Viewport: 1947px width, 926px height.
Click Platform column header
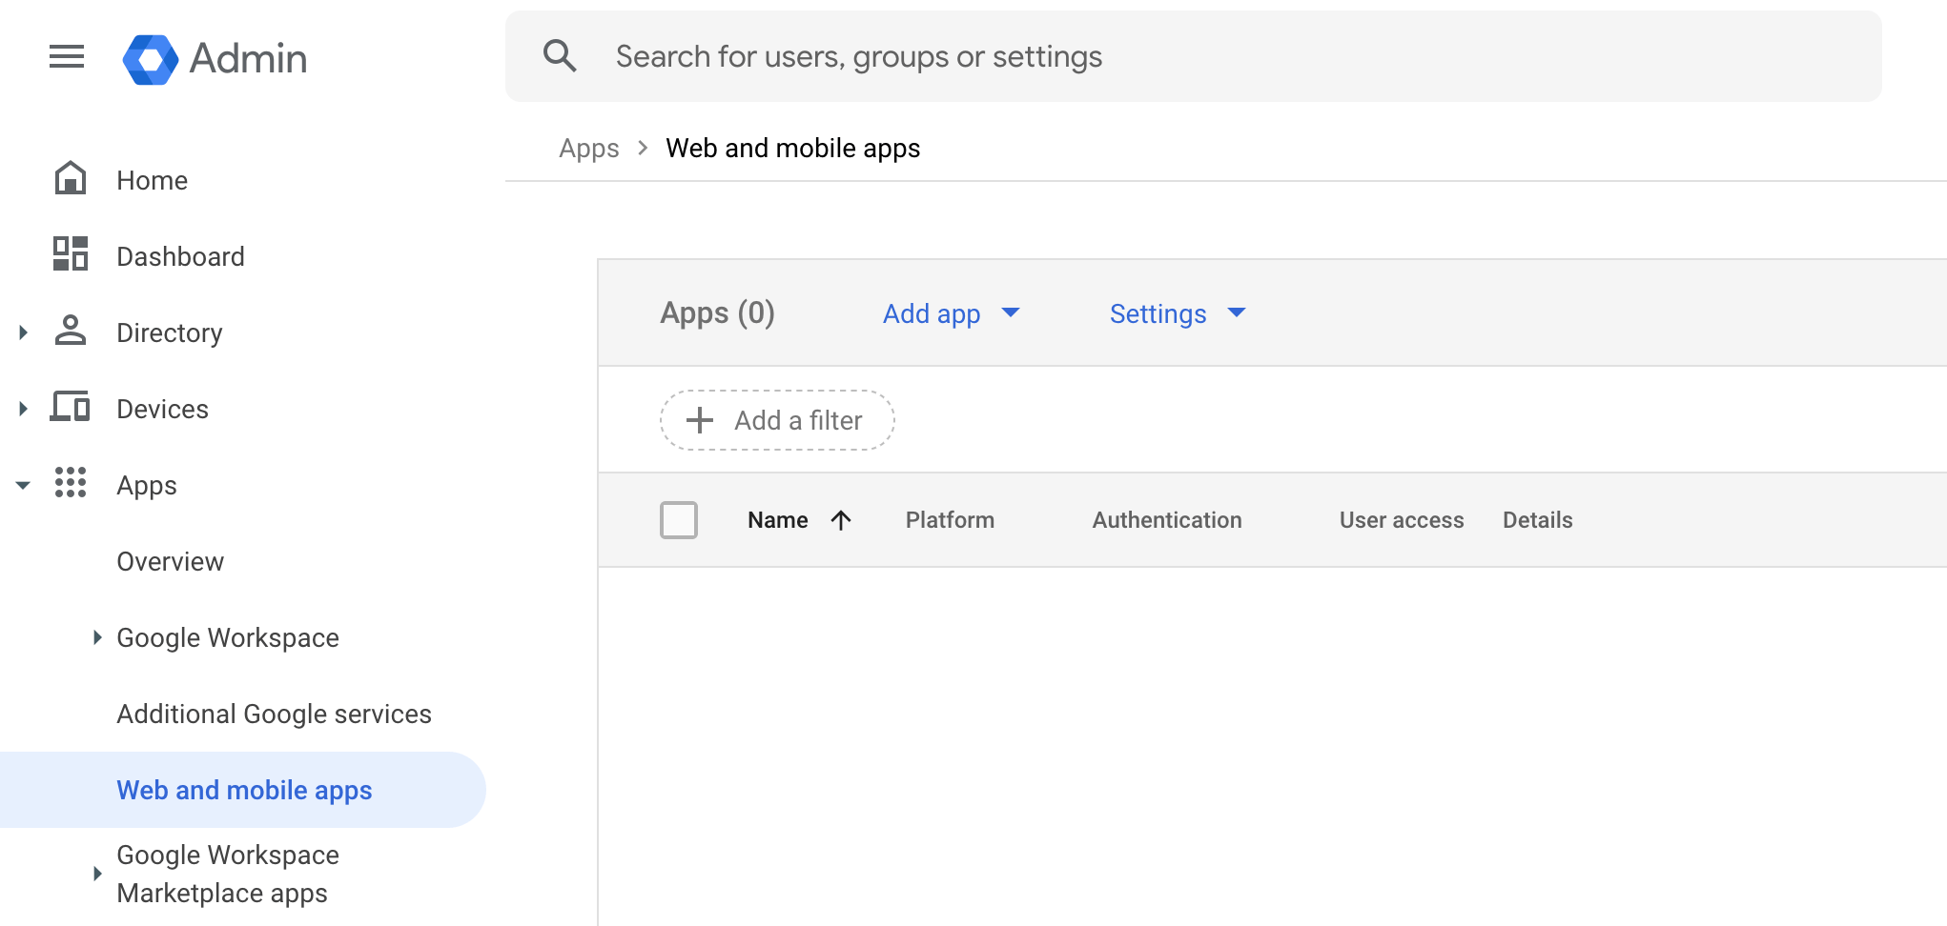point(951,520)
